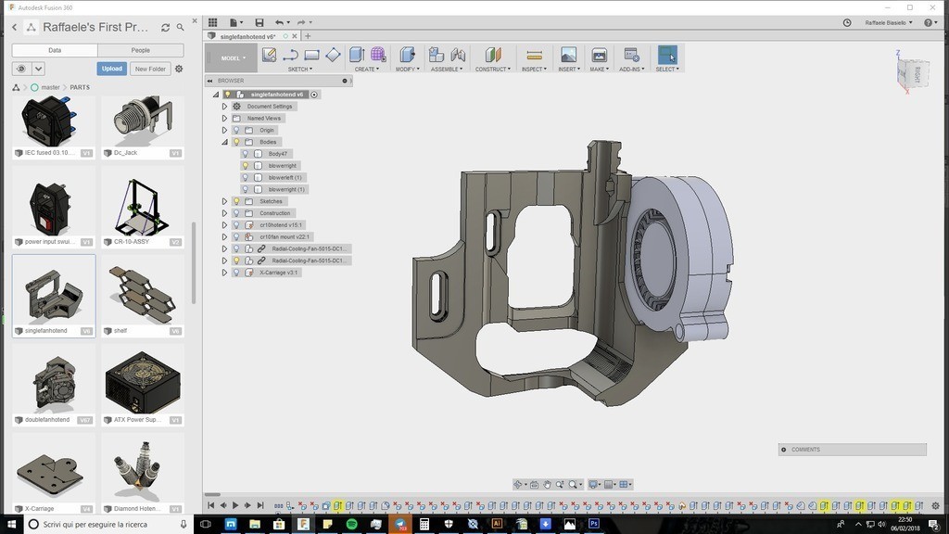Switch to the People tab
The height and width of the screenshot is (534, 949).
click(x=140, y=49)
